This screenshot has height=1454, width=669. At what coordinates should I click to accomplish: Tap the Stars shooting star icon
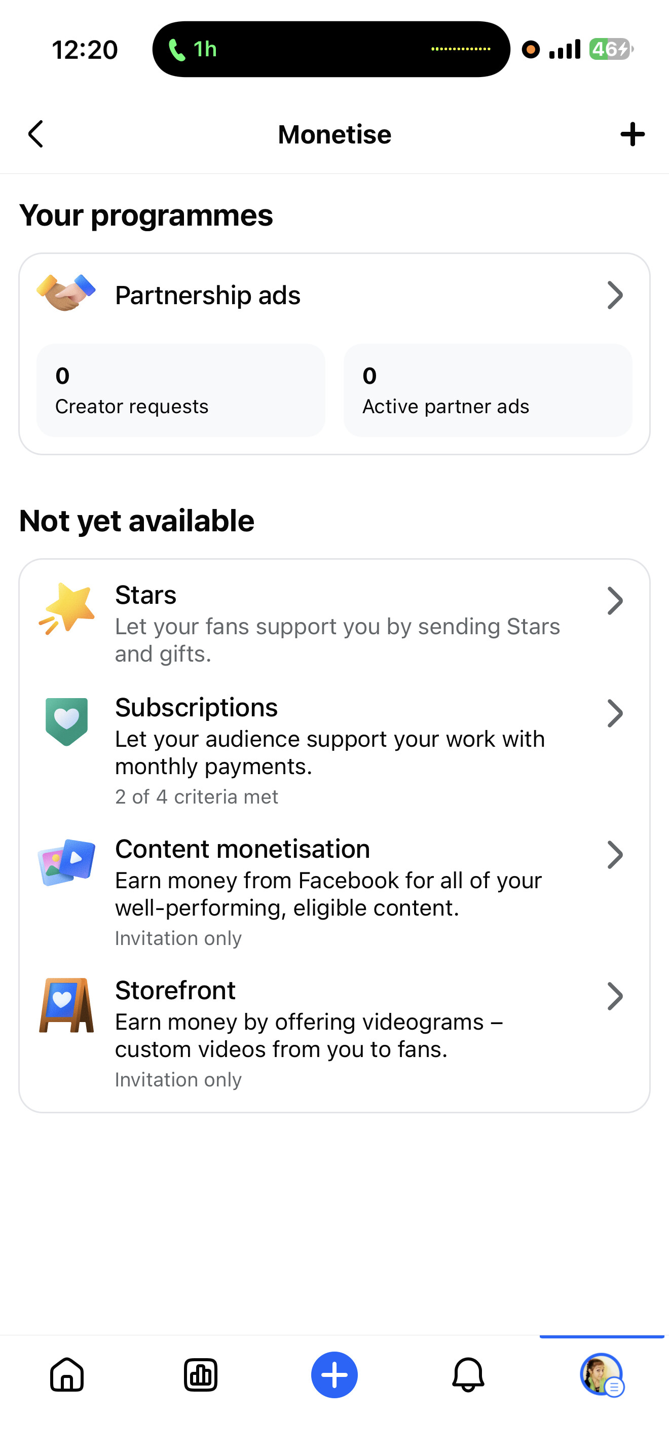tap(66, 608)
